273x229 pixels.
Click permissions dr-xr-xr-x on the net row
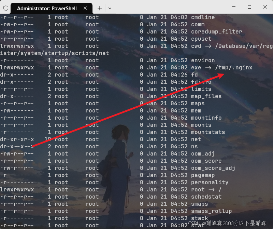(17, 139)
